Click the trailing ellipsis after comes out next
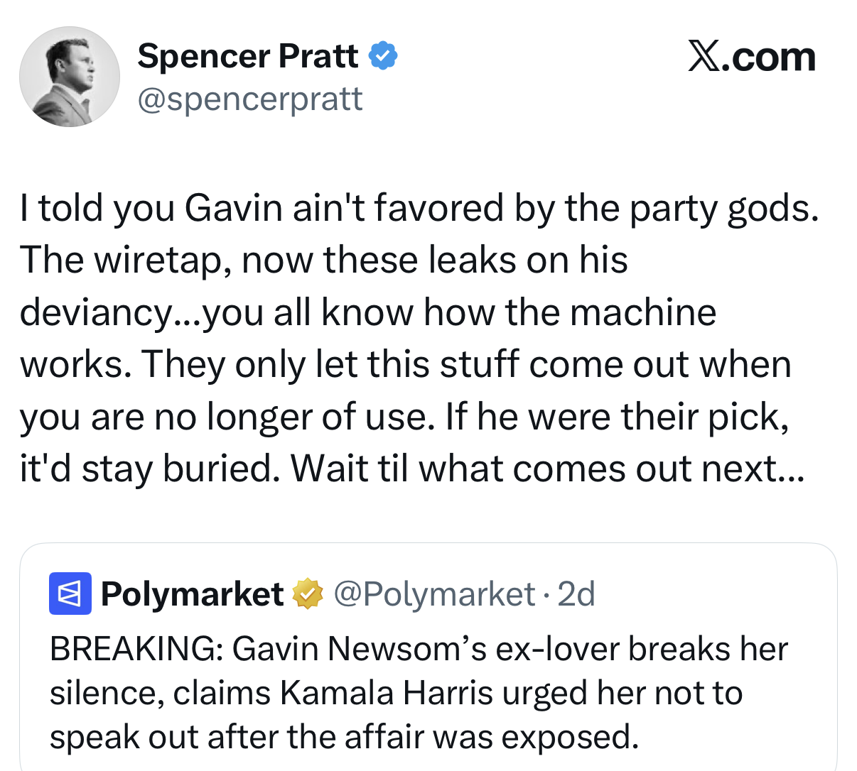The image size is (857, 771). pyautogui.click(x=791, y=470)
